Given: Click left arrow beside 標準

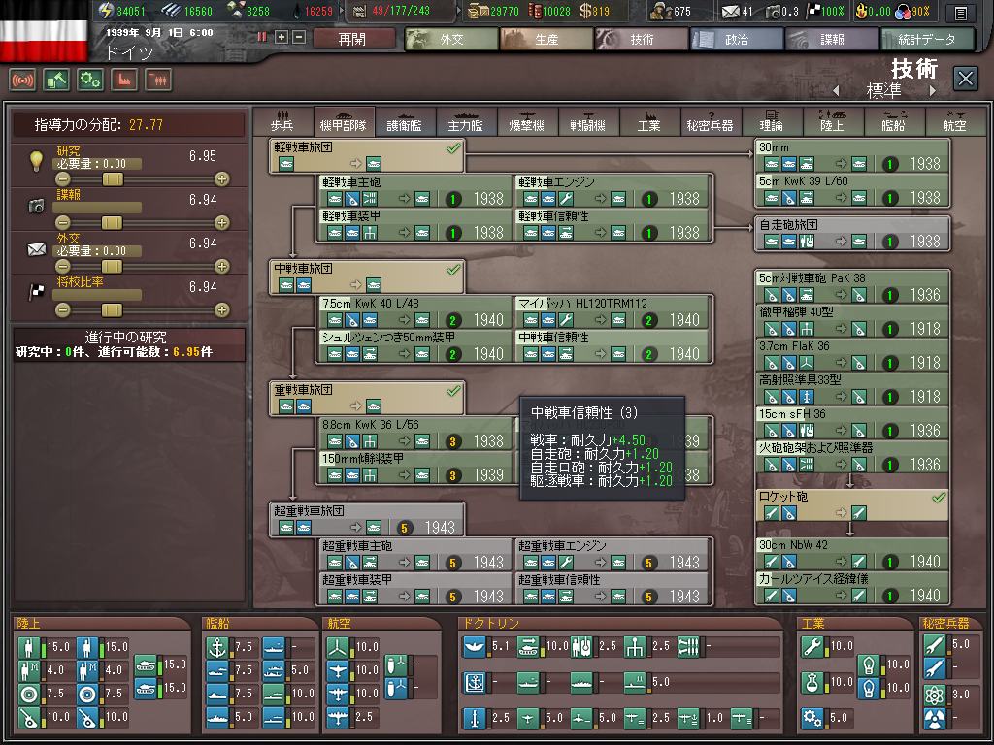Looking at the screenshot, I should tap(836, 91).
